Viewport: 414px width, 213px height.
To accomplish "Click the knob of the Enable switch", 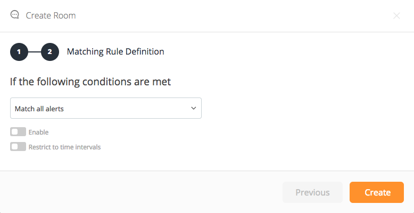I will pos(15,132).
